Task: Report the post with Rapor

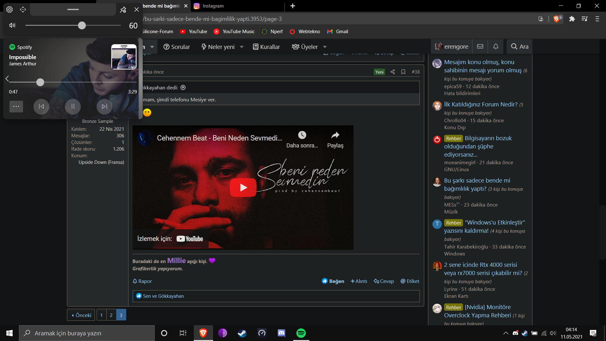Action: click(x=142, y=281)
